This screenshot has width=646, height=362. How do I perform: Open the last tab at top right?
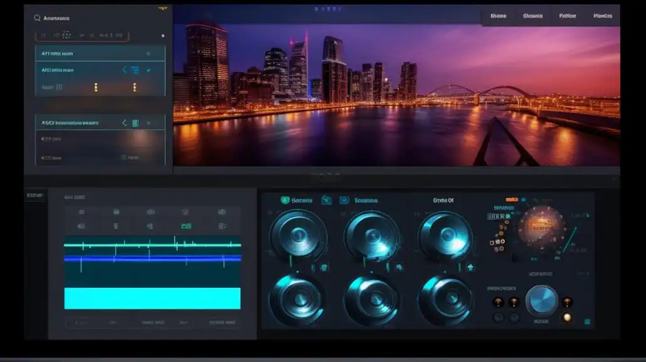tap(603, 16)
